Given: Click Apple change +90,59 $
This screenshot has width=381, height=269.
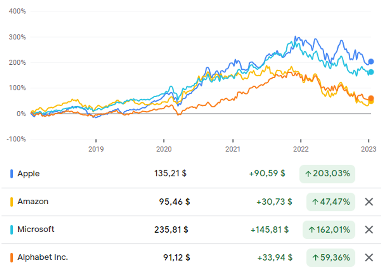Looking at the screenshot, I should coord(267,173).
